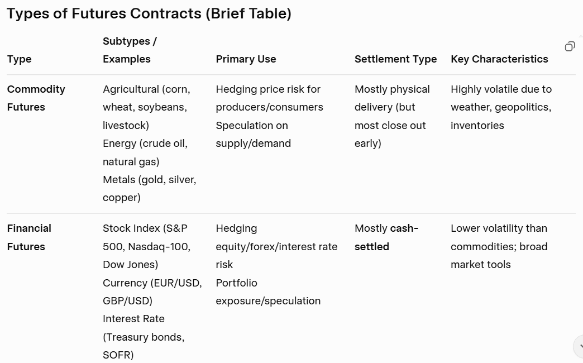Select the 'Type' column header
This screenshot has width=583, height=363.
pos(20,59)
